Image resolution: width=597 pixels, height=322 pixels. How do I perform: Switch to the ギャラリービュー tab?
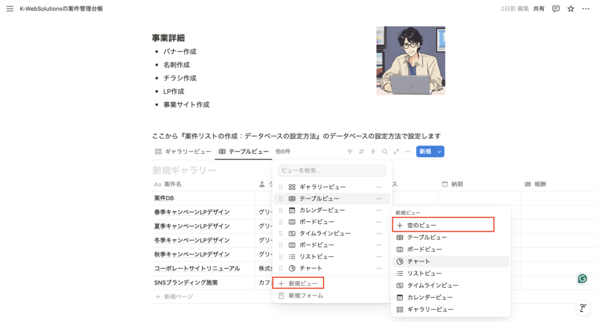click(183, 151)
